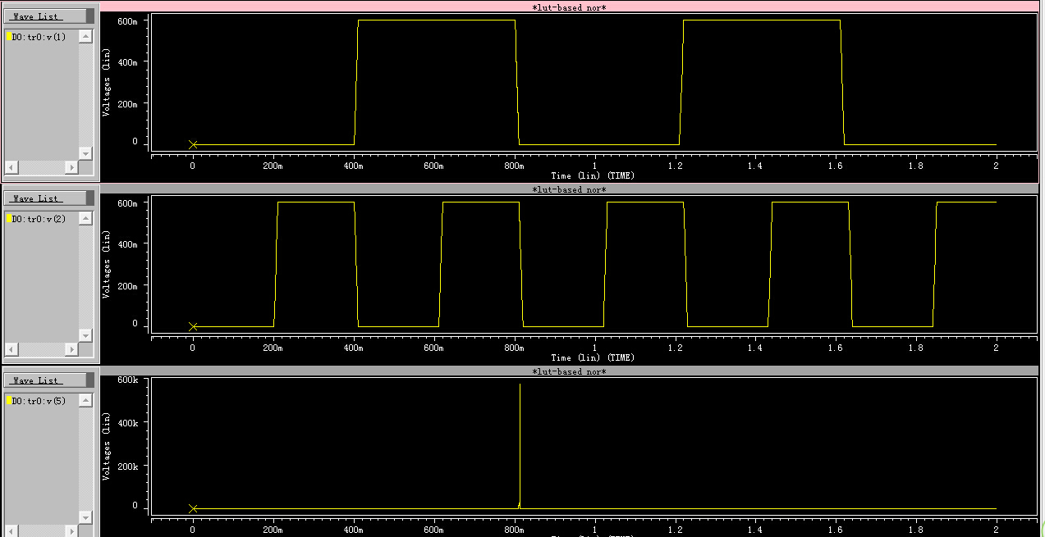Click the Wave List button above D0:tr0:v(5)

pyautogui.click(x=45, y=380)
